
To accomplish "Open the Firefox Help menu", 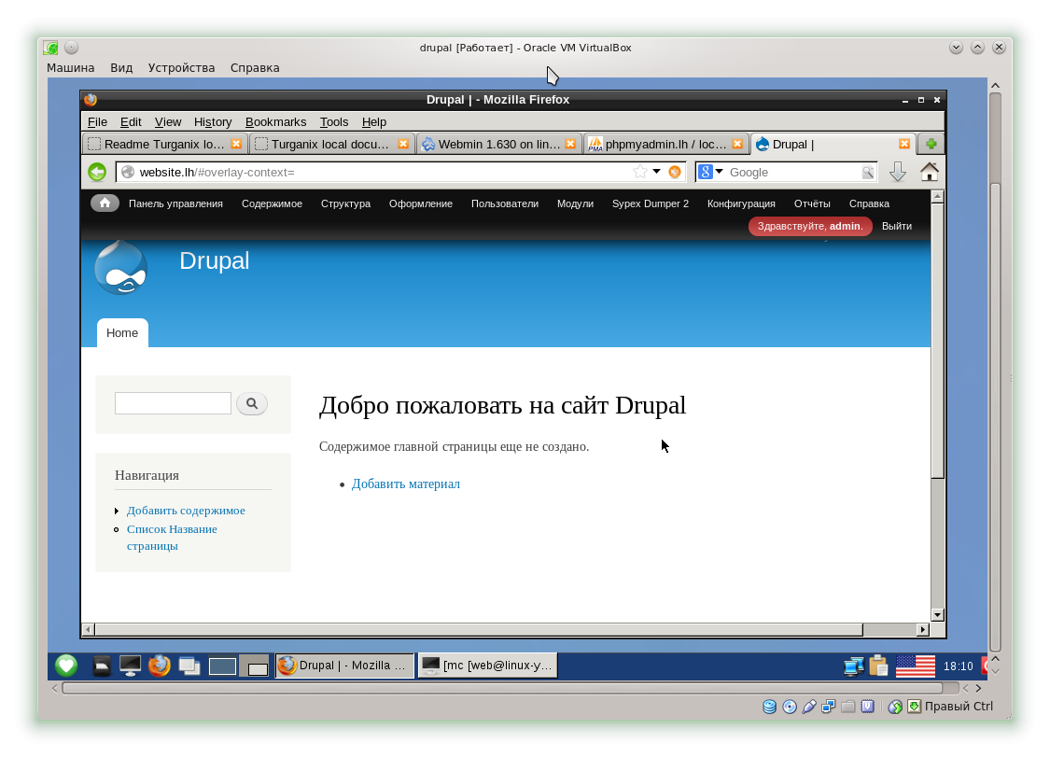I will (x=374, y=122).
